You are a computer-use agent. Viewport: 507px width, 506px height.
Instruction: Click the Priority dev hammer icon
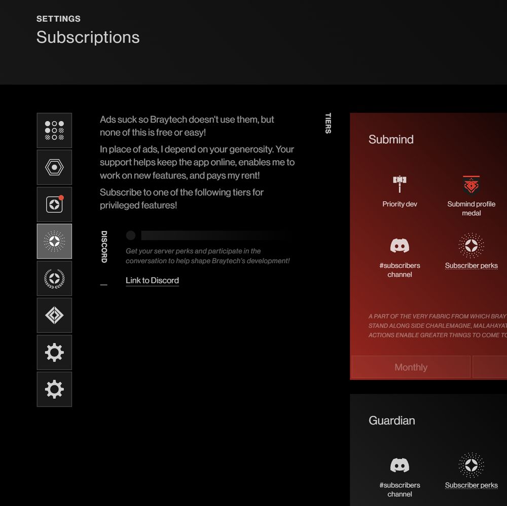(400, 184)
